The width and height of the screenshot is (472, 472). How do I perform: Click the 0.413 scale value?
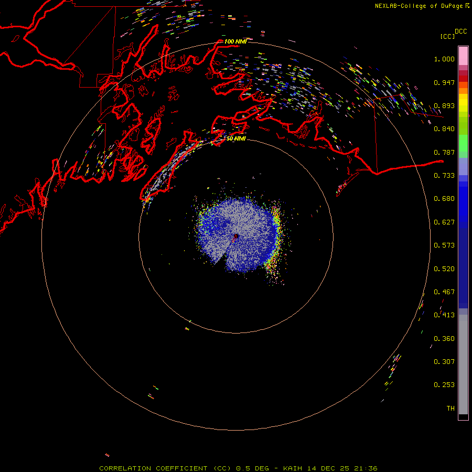coord(444,315)
